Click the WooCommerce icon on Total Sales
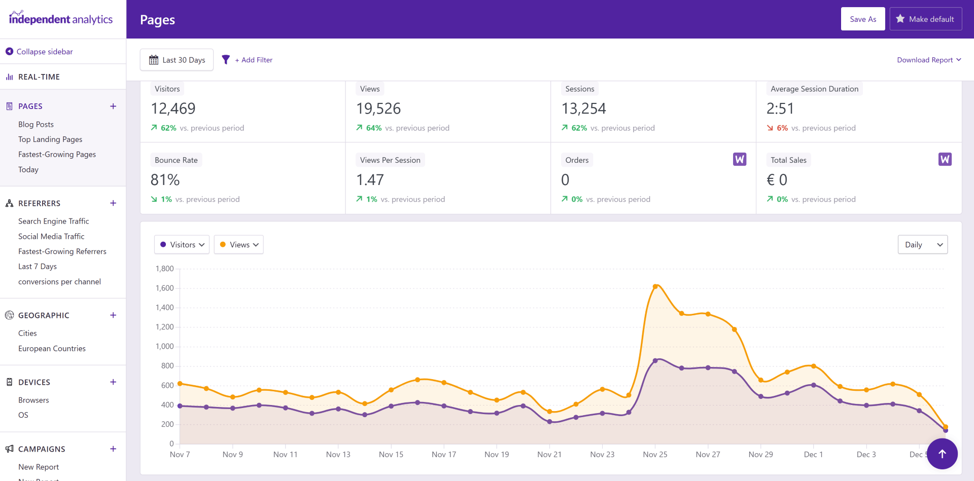Screen dimensions: 974x481 coord(945,159)
